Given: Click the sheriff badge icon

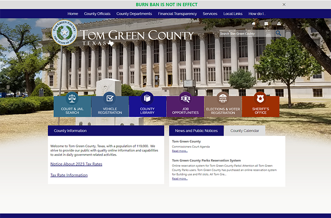Looking at the screenshot, I should click(x=260, y=98).
